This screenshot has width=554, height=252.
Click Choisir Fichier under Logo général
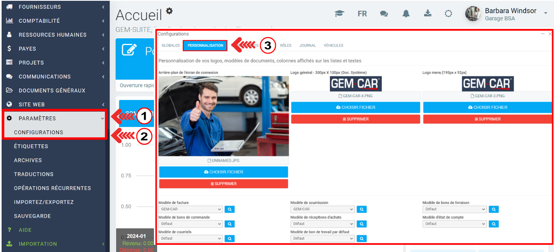coord(355,107)
